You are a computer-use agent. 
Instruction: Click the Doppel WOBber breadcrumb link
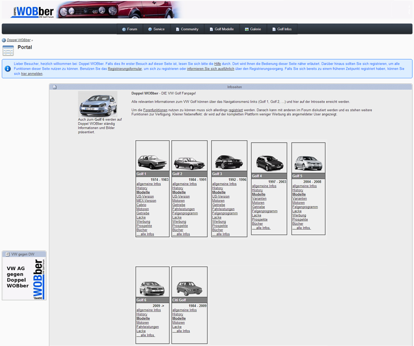pos(19,40)
